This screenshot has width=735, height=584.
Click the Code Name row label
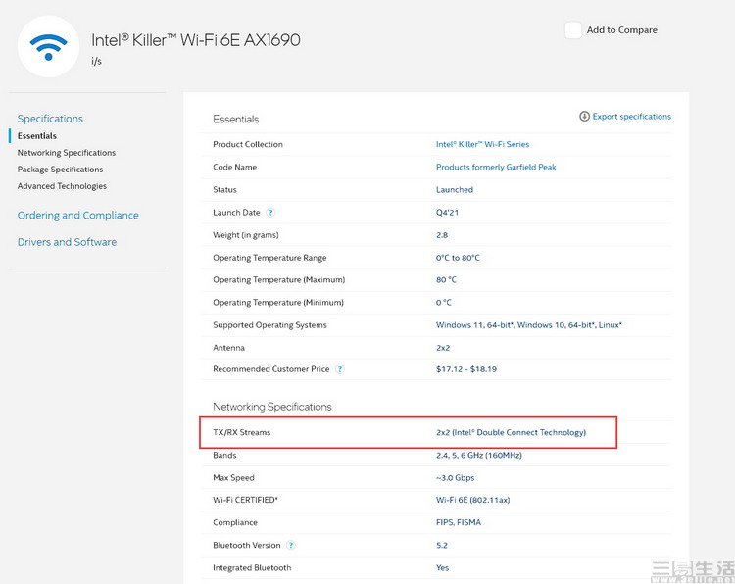point(234,167)
